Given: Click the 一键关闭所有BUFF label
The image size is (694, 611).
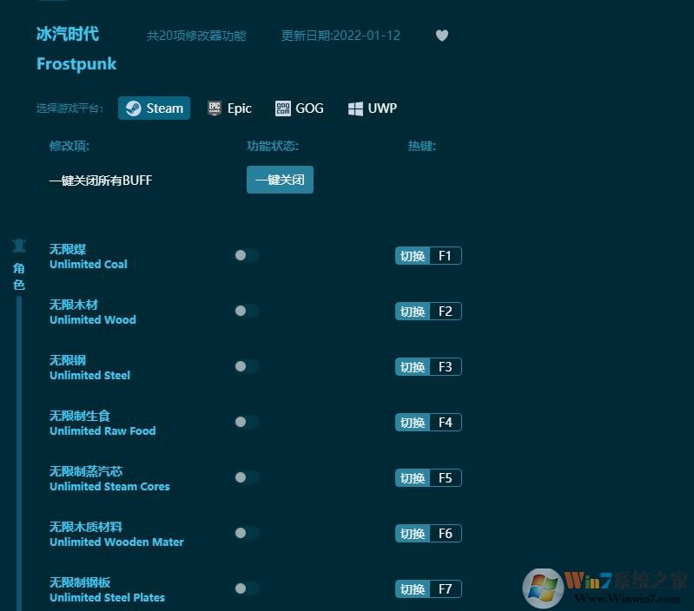Looking at the screenshot, I should 101,181.
